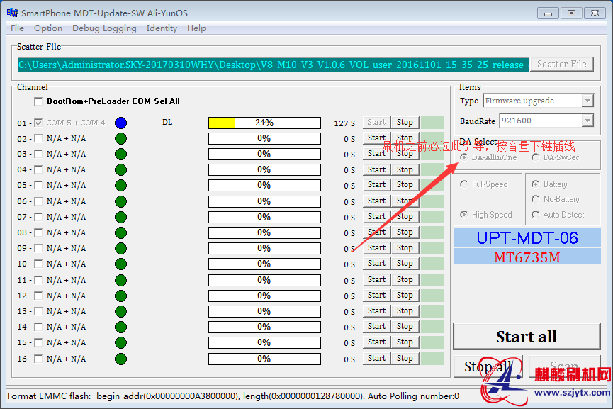
Task: Click the SmartPhone MDT app icon in title bar
Action: point(13,13)
